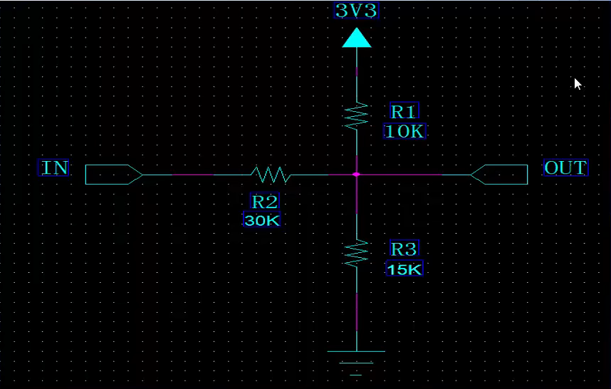Viewport: 611px width, 389px height.
Task: Click the 3V3 power label
Action: pos(357,11)
